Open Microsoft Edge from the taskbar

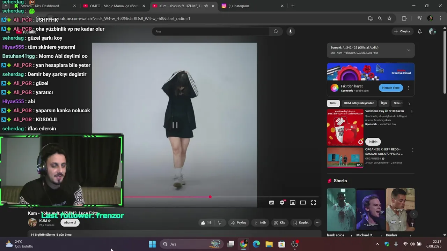(x=256, y=244)
